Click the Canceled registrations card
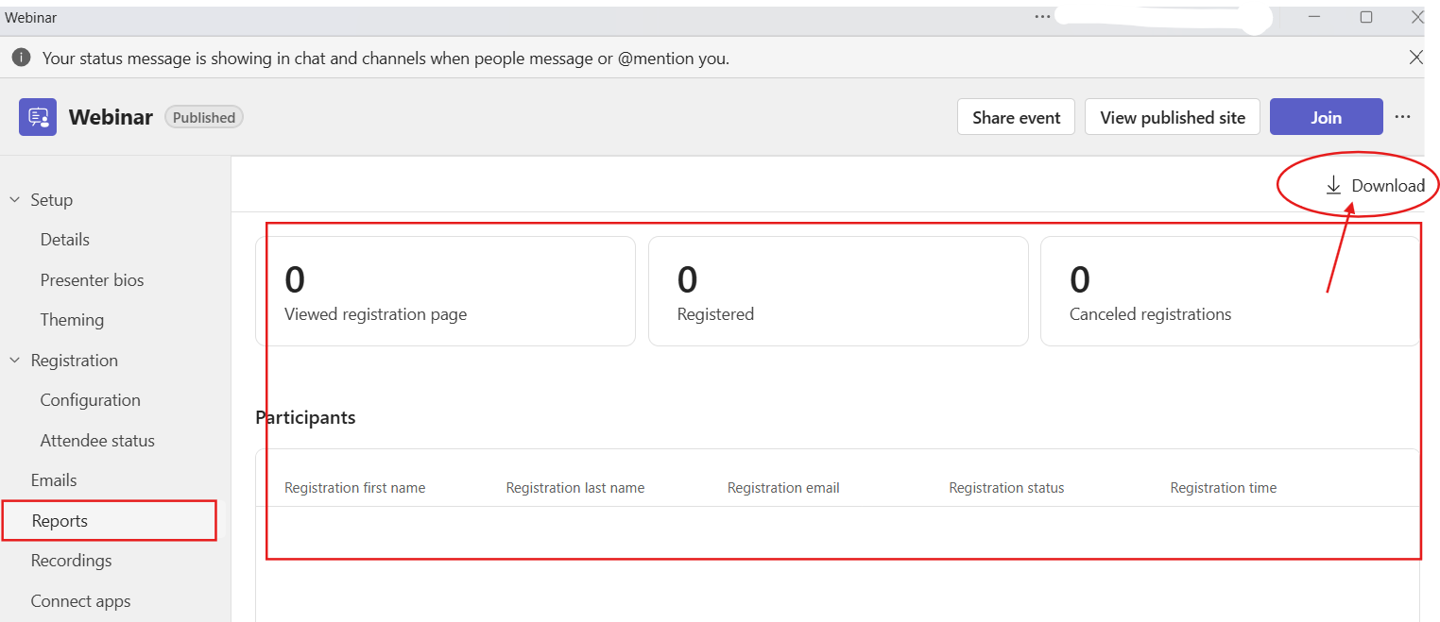This screenshot has width=1440, height=622. (x=1230, y=291)
